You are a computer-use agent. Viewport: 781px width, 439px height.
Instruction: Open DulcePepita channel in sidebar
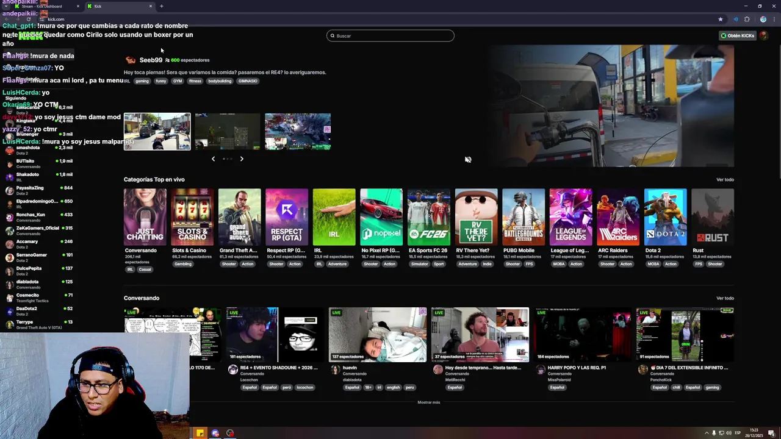pos(38,271)
